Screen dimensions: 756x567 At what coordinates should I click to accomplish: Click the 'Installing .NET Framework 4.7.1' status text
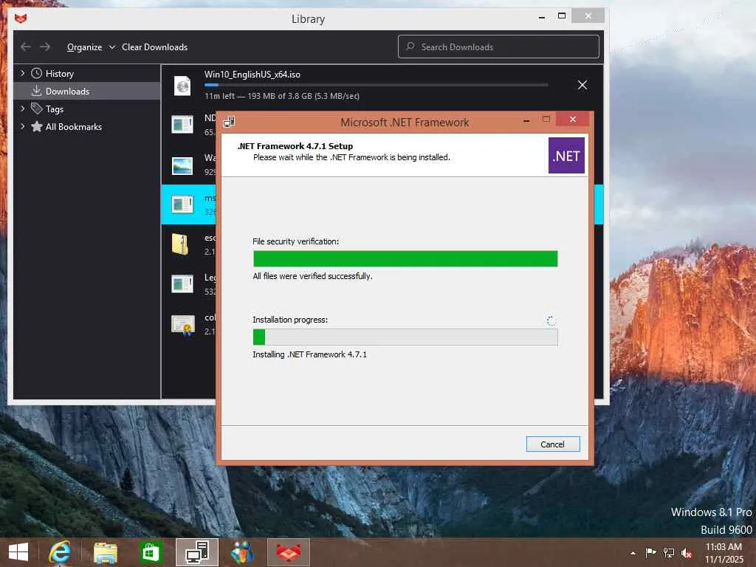coord(309,354)
